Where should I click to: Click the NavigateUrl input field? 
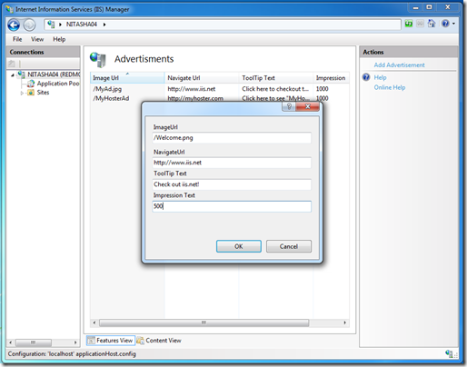[x=232, y=163]
